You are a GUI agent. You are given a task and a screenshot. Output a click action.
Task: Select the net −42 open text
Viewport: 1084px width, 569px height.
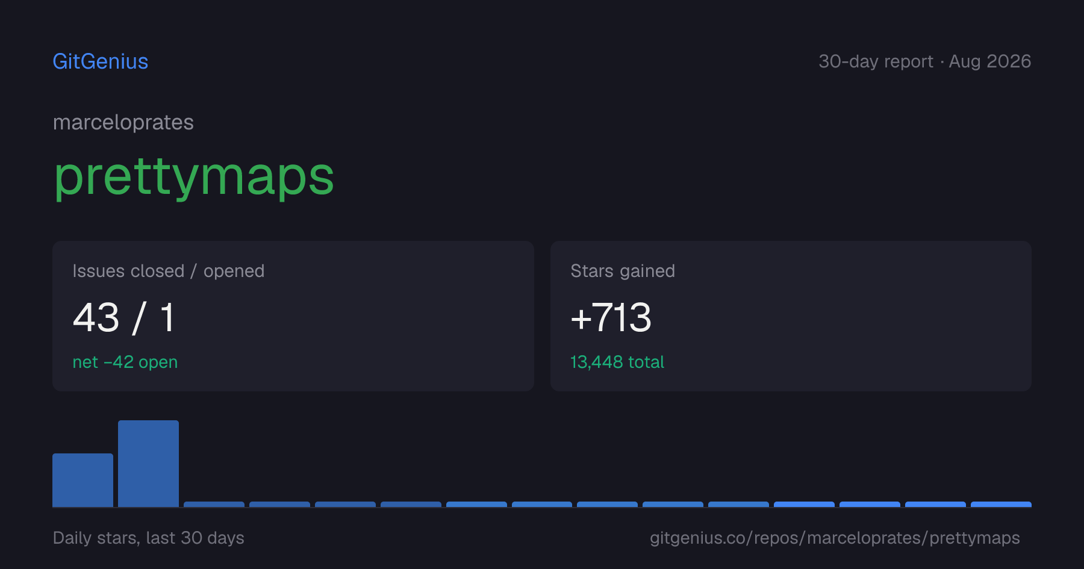(125, 362)
